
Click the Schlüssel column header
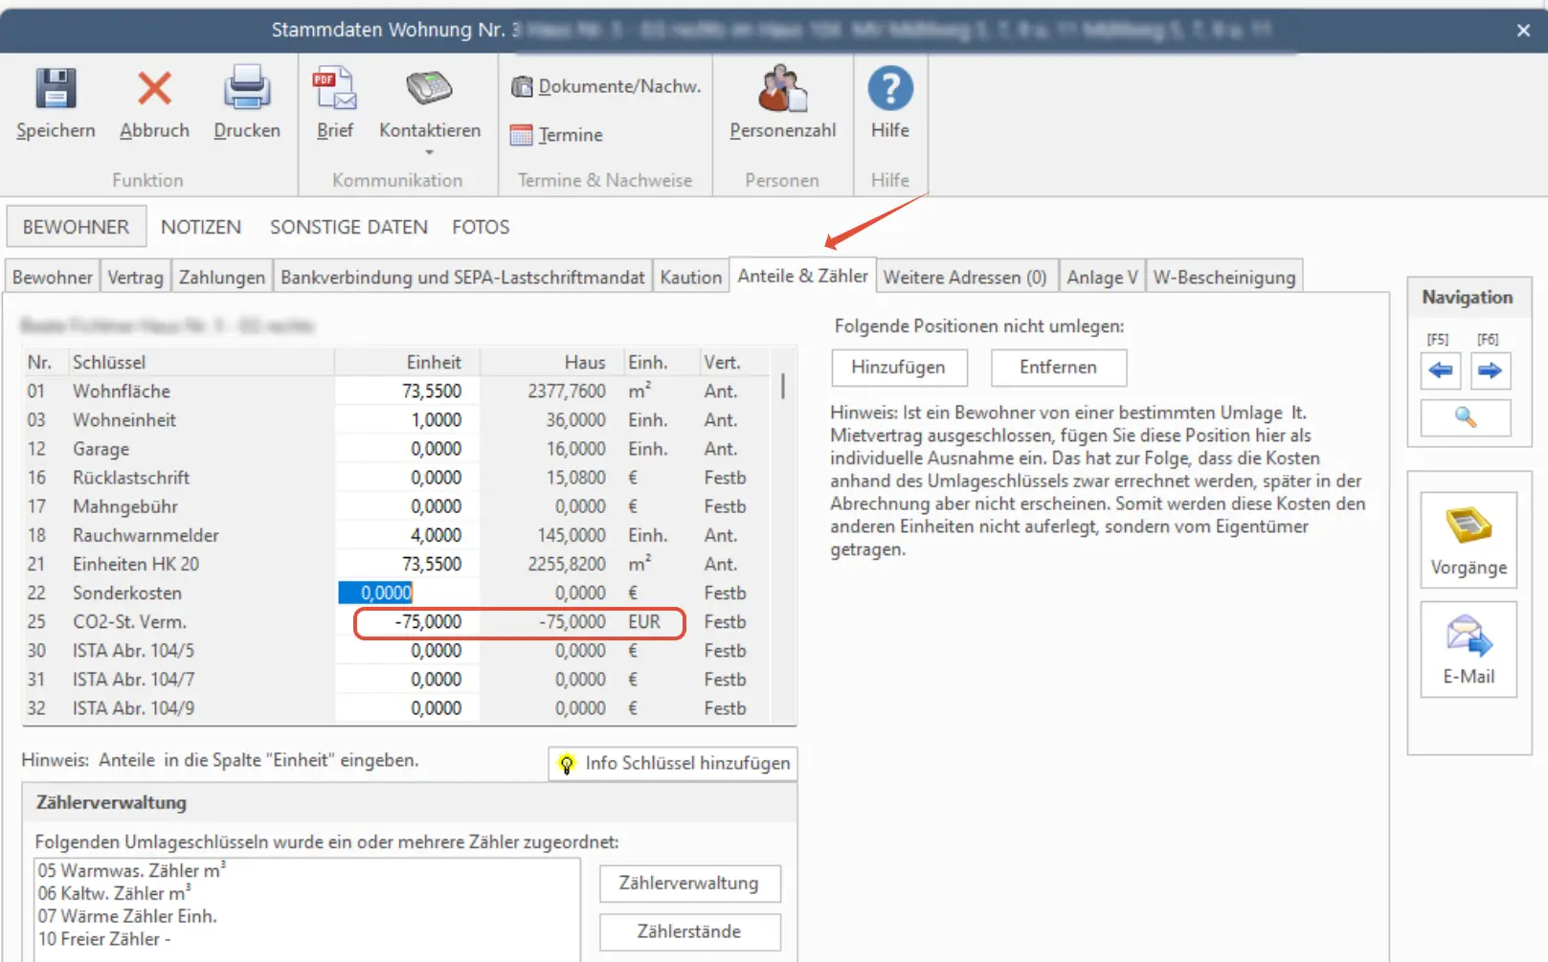coord(200,362)
